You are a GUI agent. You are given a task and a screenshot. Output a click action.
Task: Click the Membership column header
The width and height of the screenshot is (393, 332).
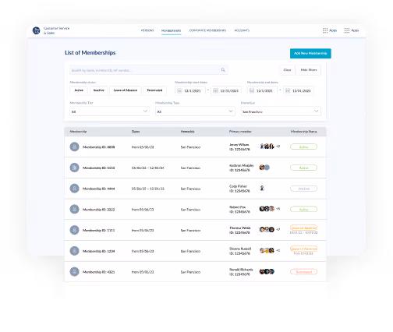(78, 132)
